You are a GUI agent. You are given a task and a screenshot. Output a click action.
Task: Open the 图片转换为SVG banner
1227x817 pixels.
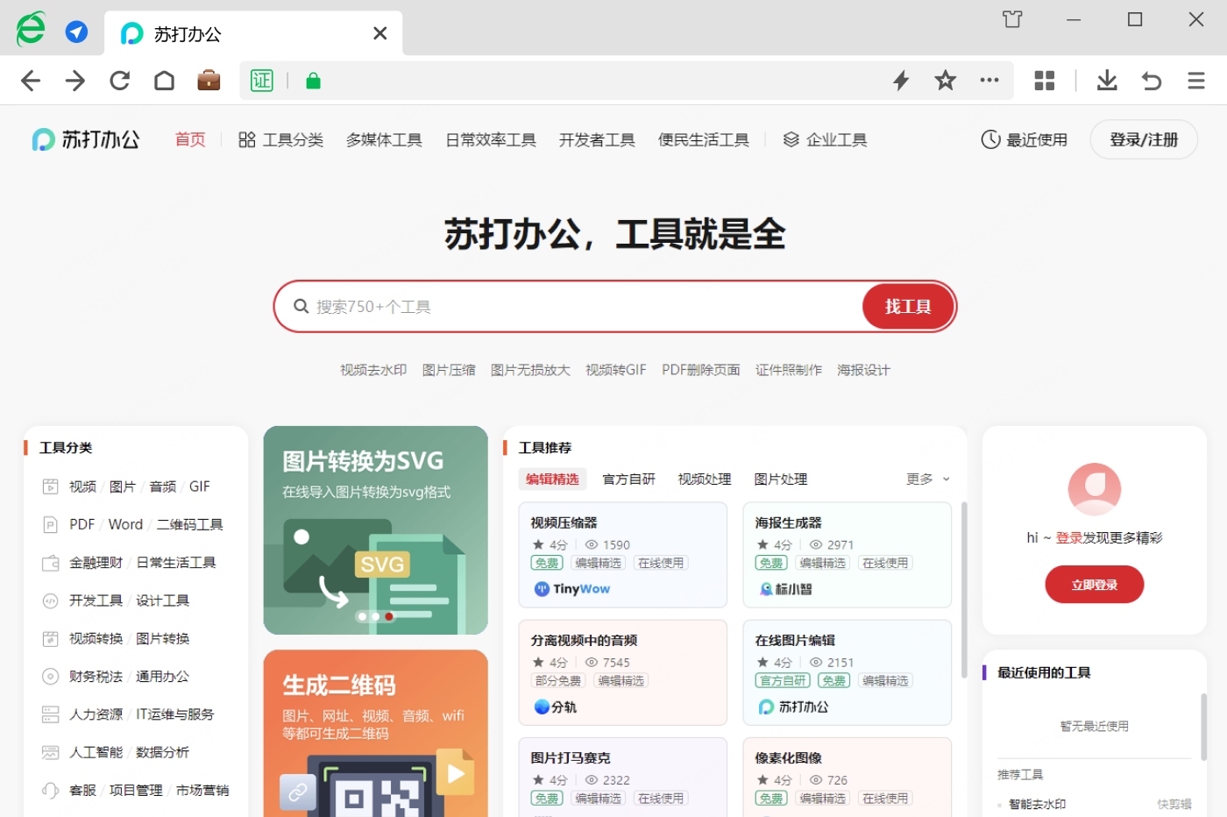point(375,529)
